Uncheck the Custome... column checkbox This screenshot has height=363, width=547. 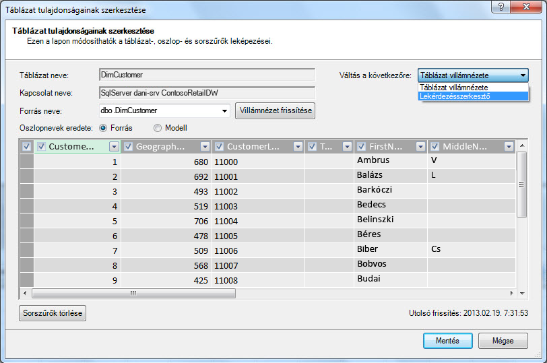click(x=41, y=146)
